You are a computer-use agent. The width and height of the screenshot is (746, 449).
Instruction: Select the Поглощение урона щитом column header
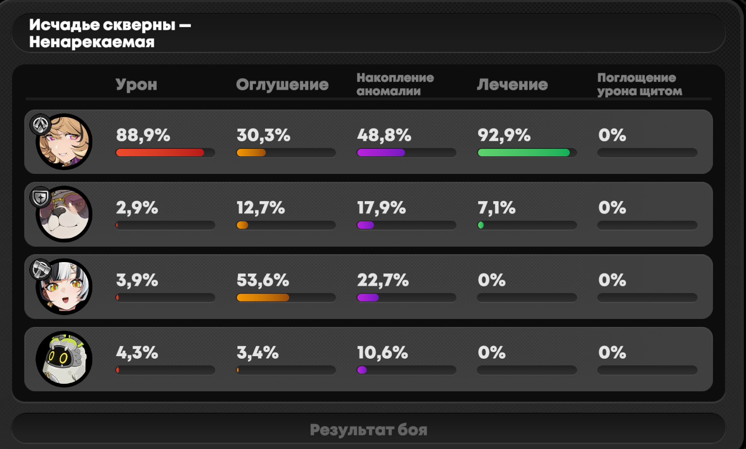coord(639,84)
